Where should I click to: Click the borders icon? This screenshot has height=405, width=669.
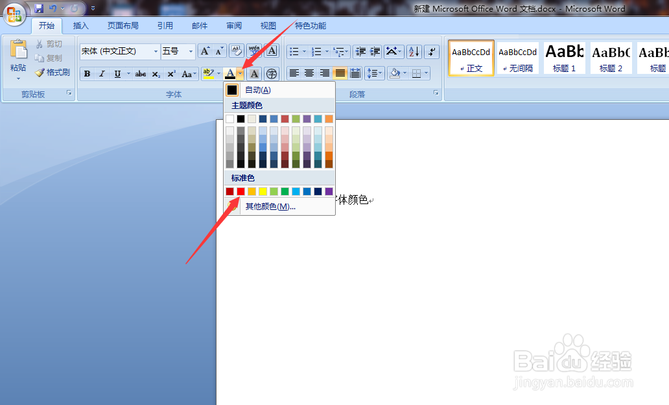pyautogui.click(x=416, y=73)
